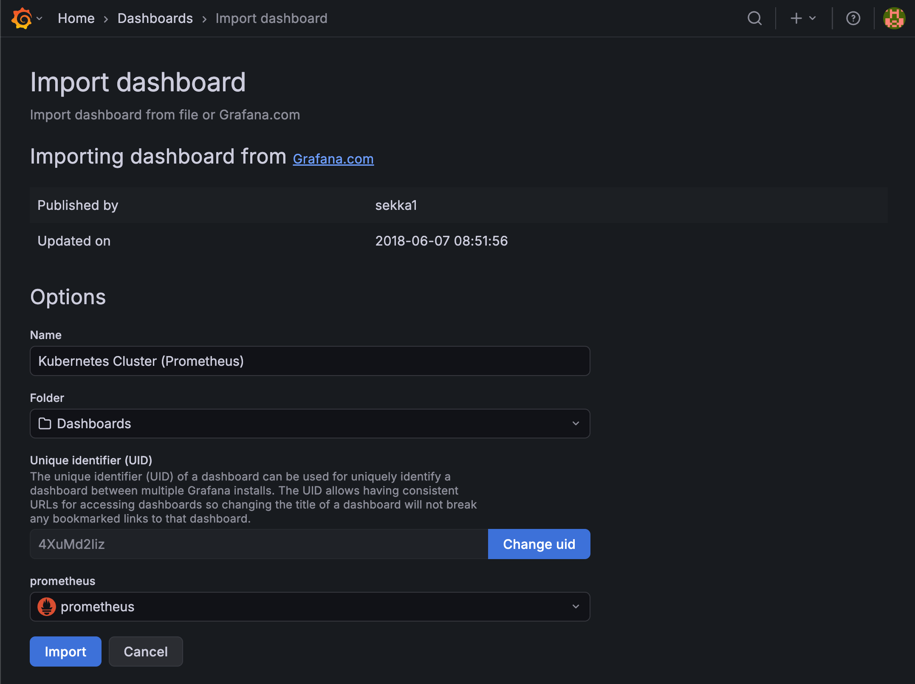Click the user profile avatar
This screenshot has height=684, width=915.
894,18
